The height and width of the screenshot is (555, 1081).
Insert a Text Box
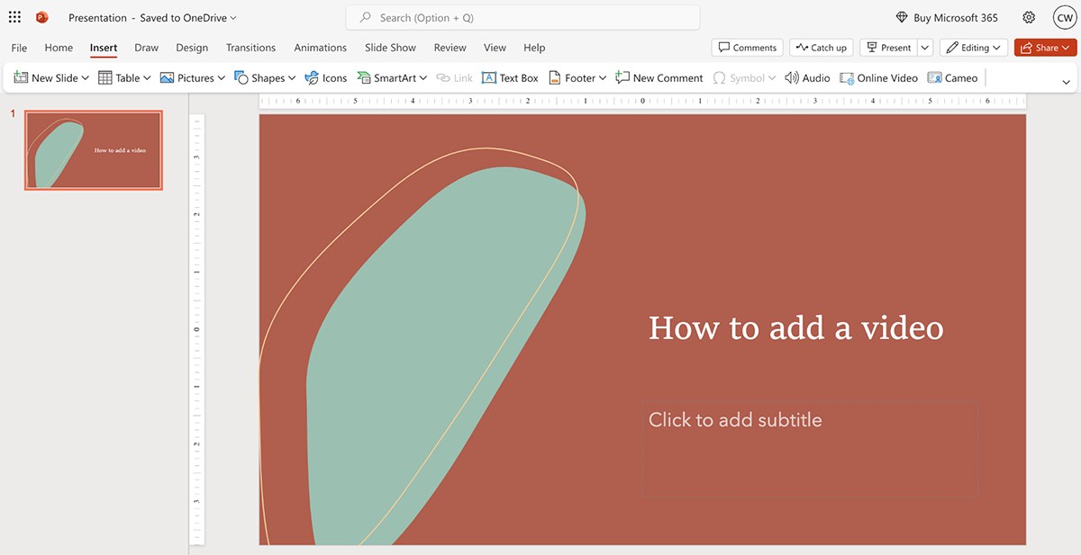[510, 78]
